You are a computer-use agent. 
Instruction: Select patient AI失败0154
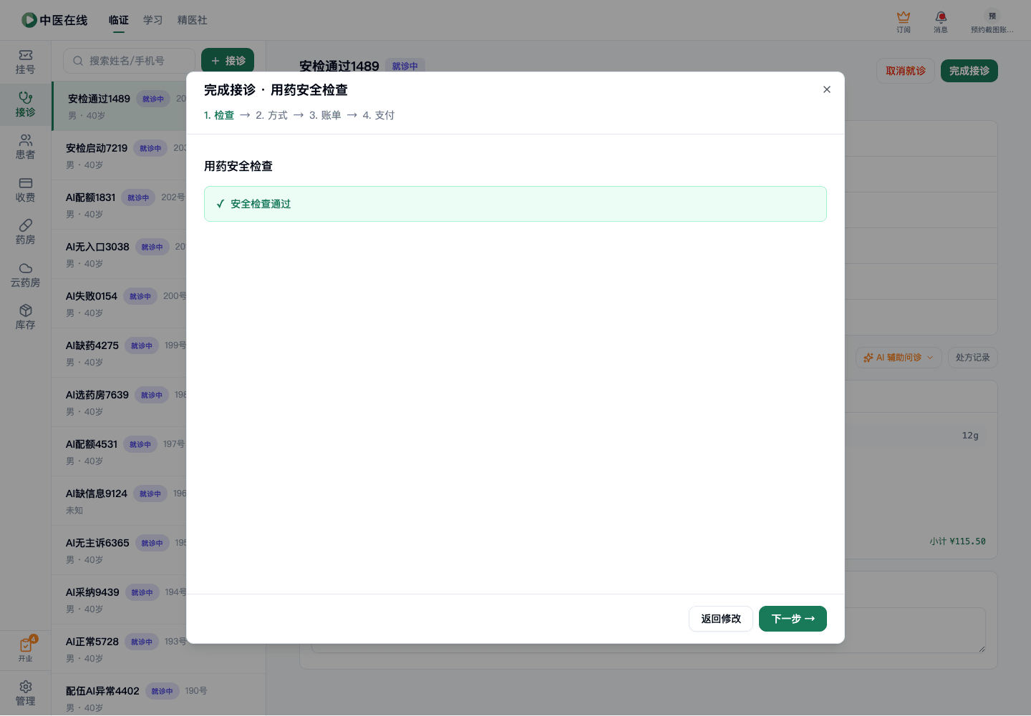[x=119, y=303]
